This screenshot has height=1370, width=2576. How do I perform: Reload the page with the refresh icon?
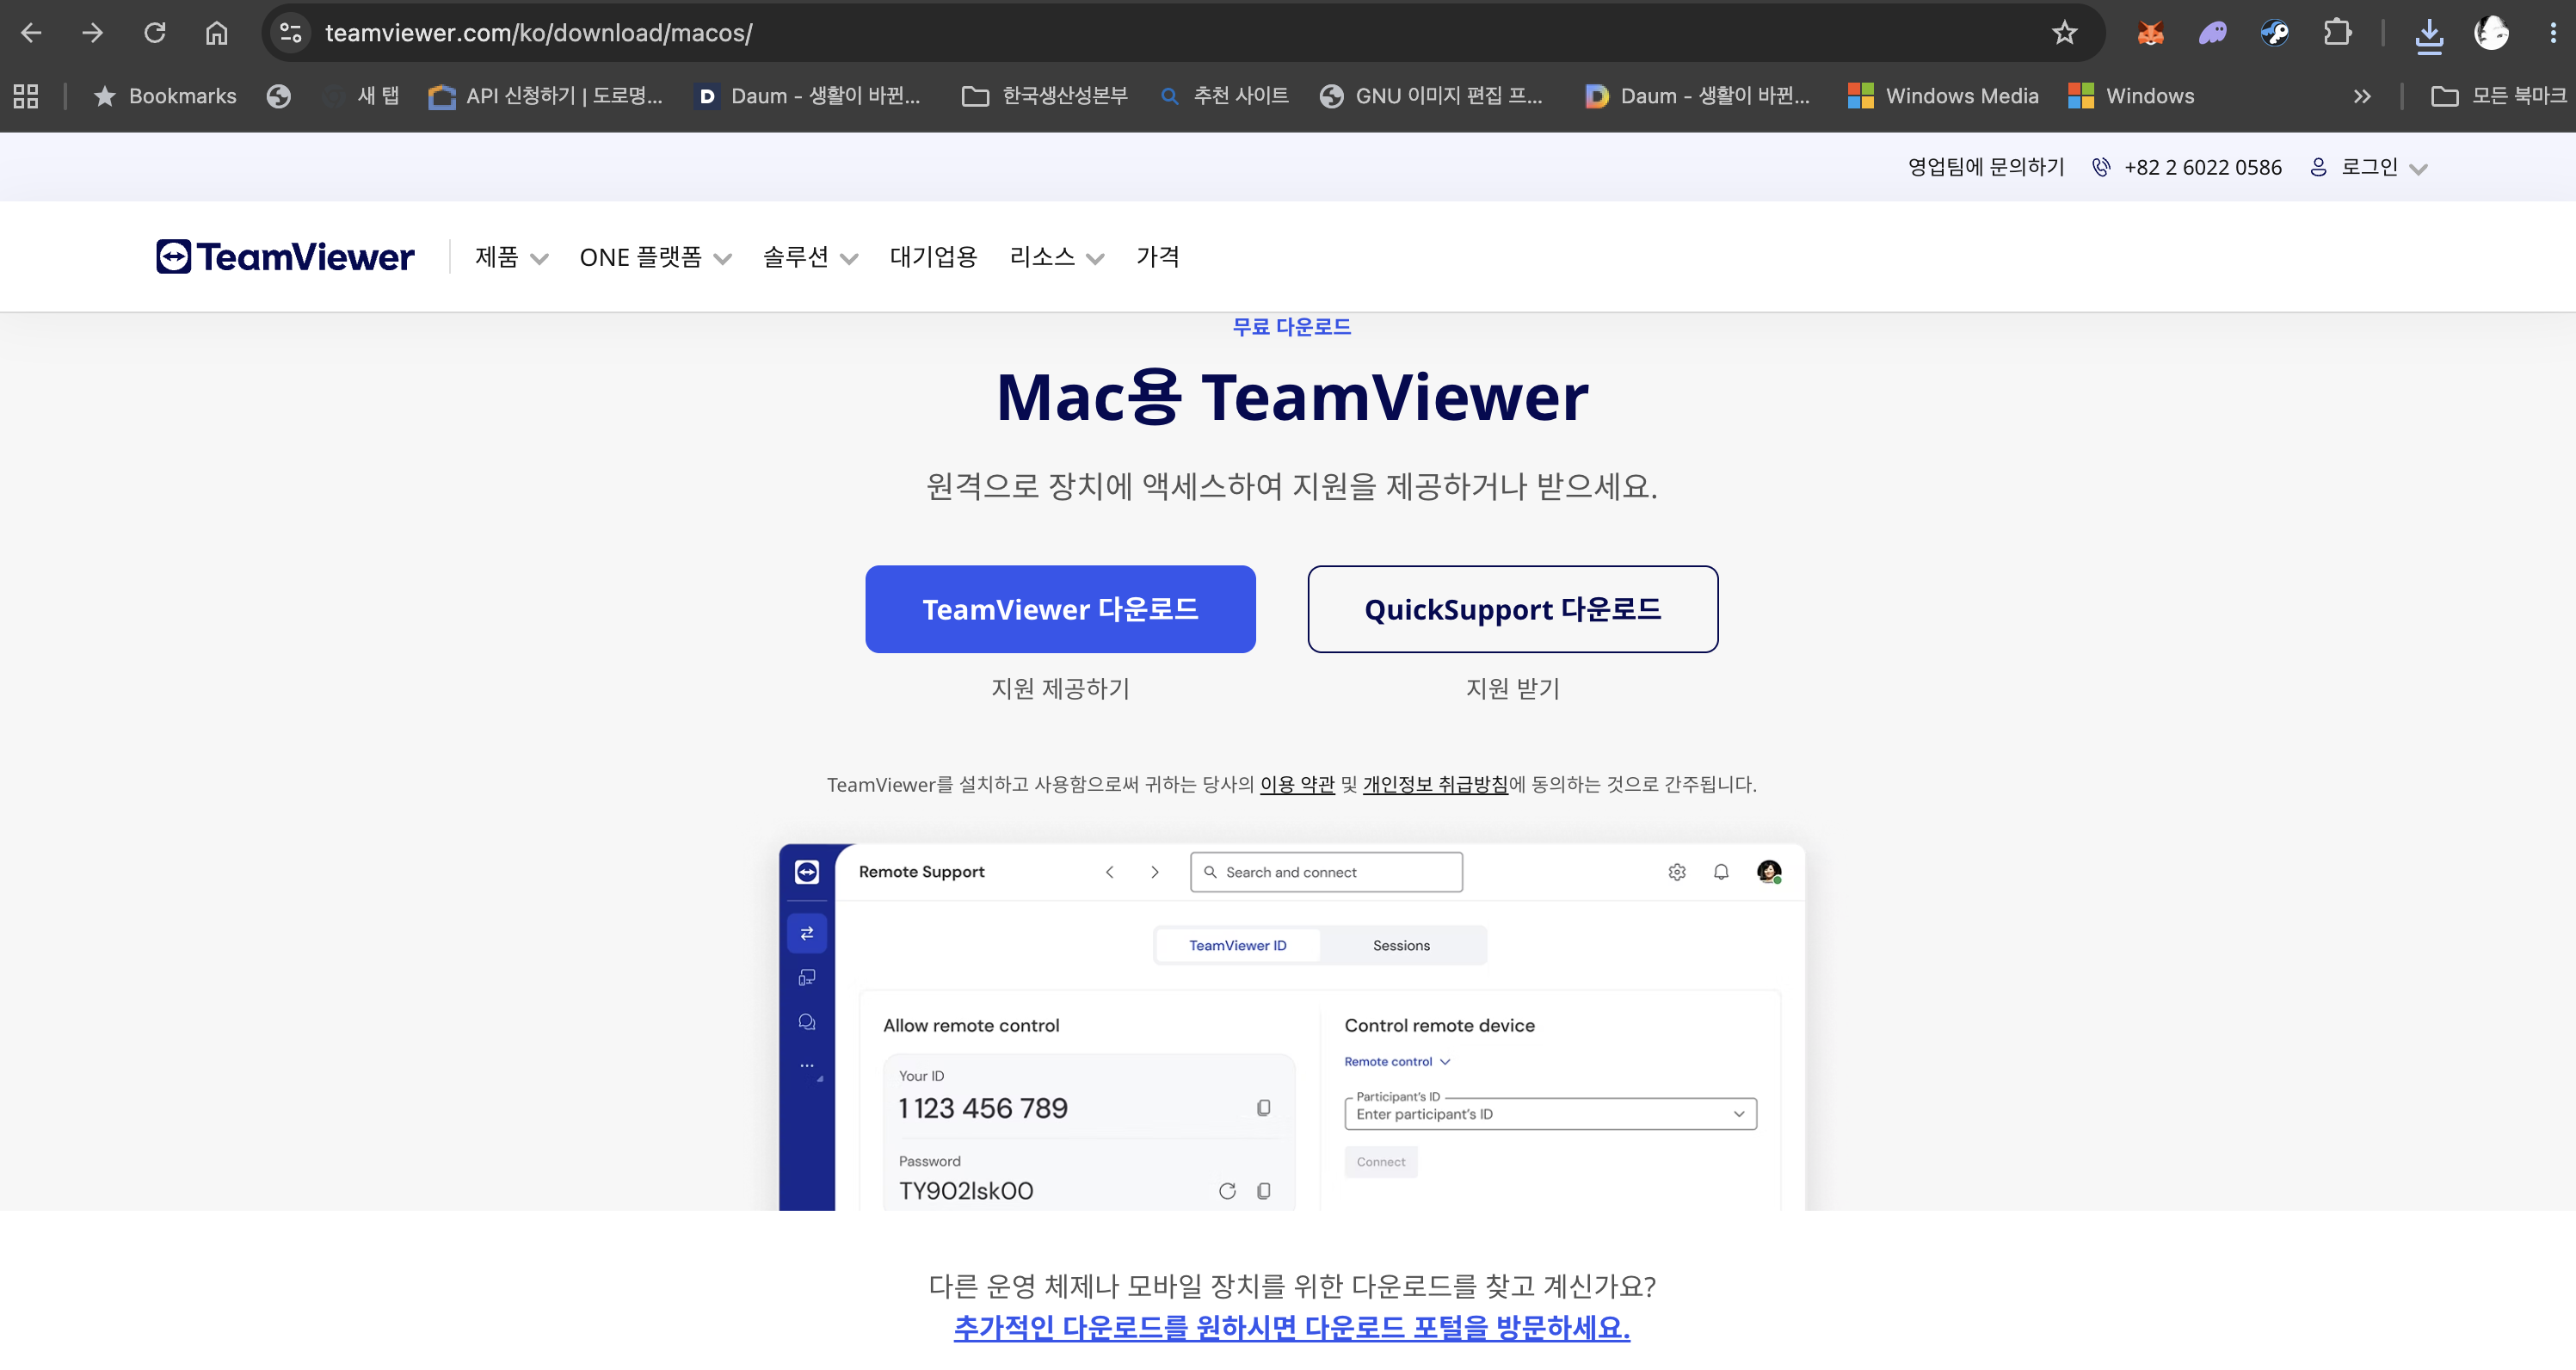pos(154,33)
